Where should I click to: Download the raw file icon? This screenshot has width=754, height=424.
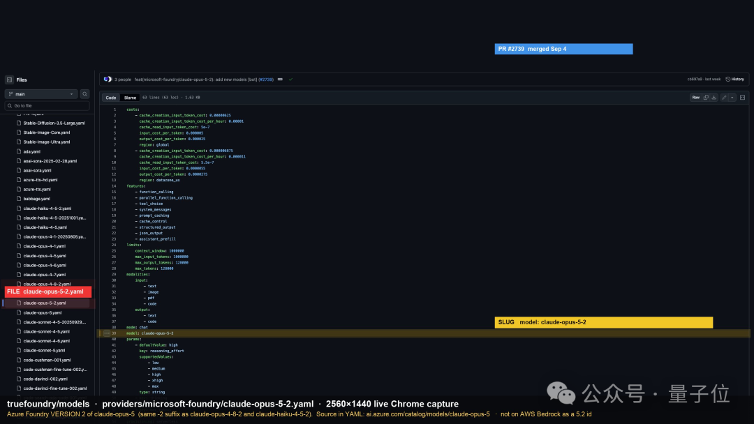[714, 98]
